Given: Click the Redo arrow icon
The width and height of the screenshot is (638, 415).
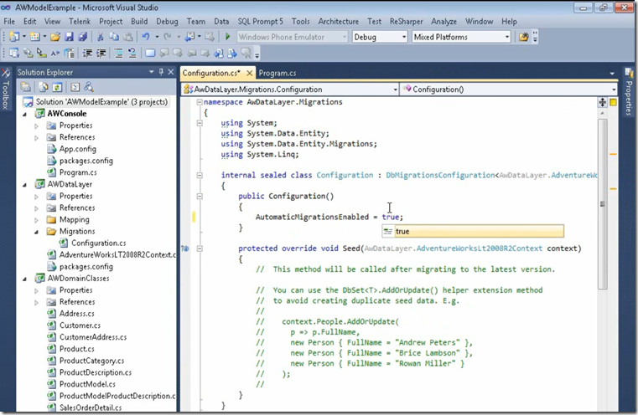Looking at the screenshot, I should (x=167, y=37).
